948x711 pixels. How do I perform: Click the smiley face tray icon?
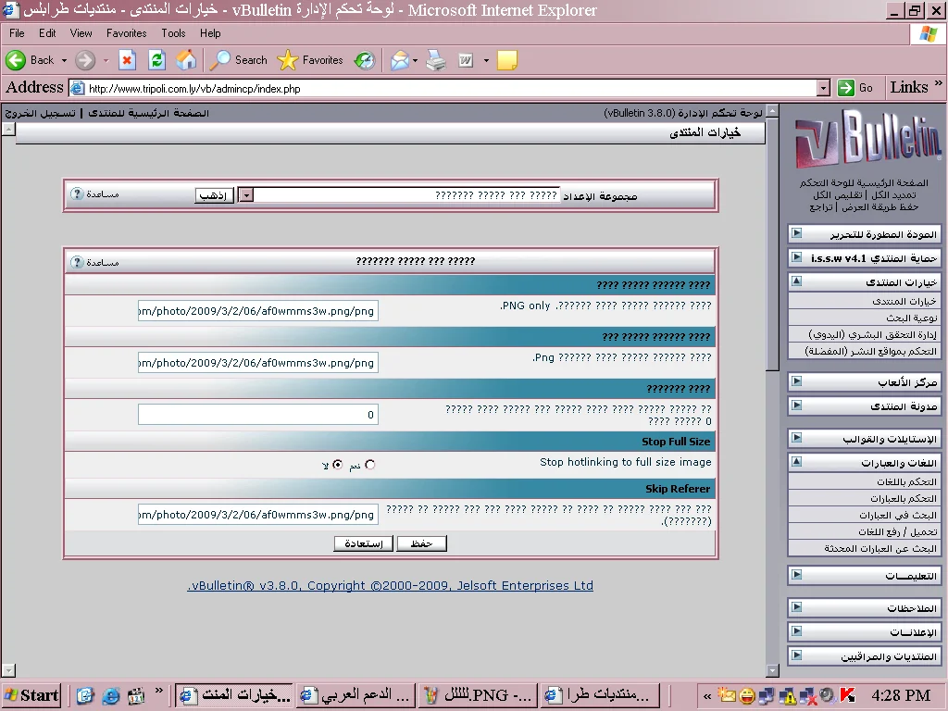tap(747, 696)
